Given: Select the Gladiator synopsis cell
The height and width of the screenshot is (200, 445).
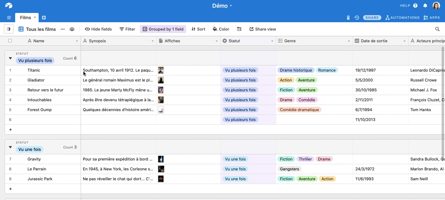Looking at the screenshot, I should click(119, 80).
